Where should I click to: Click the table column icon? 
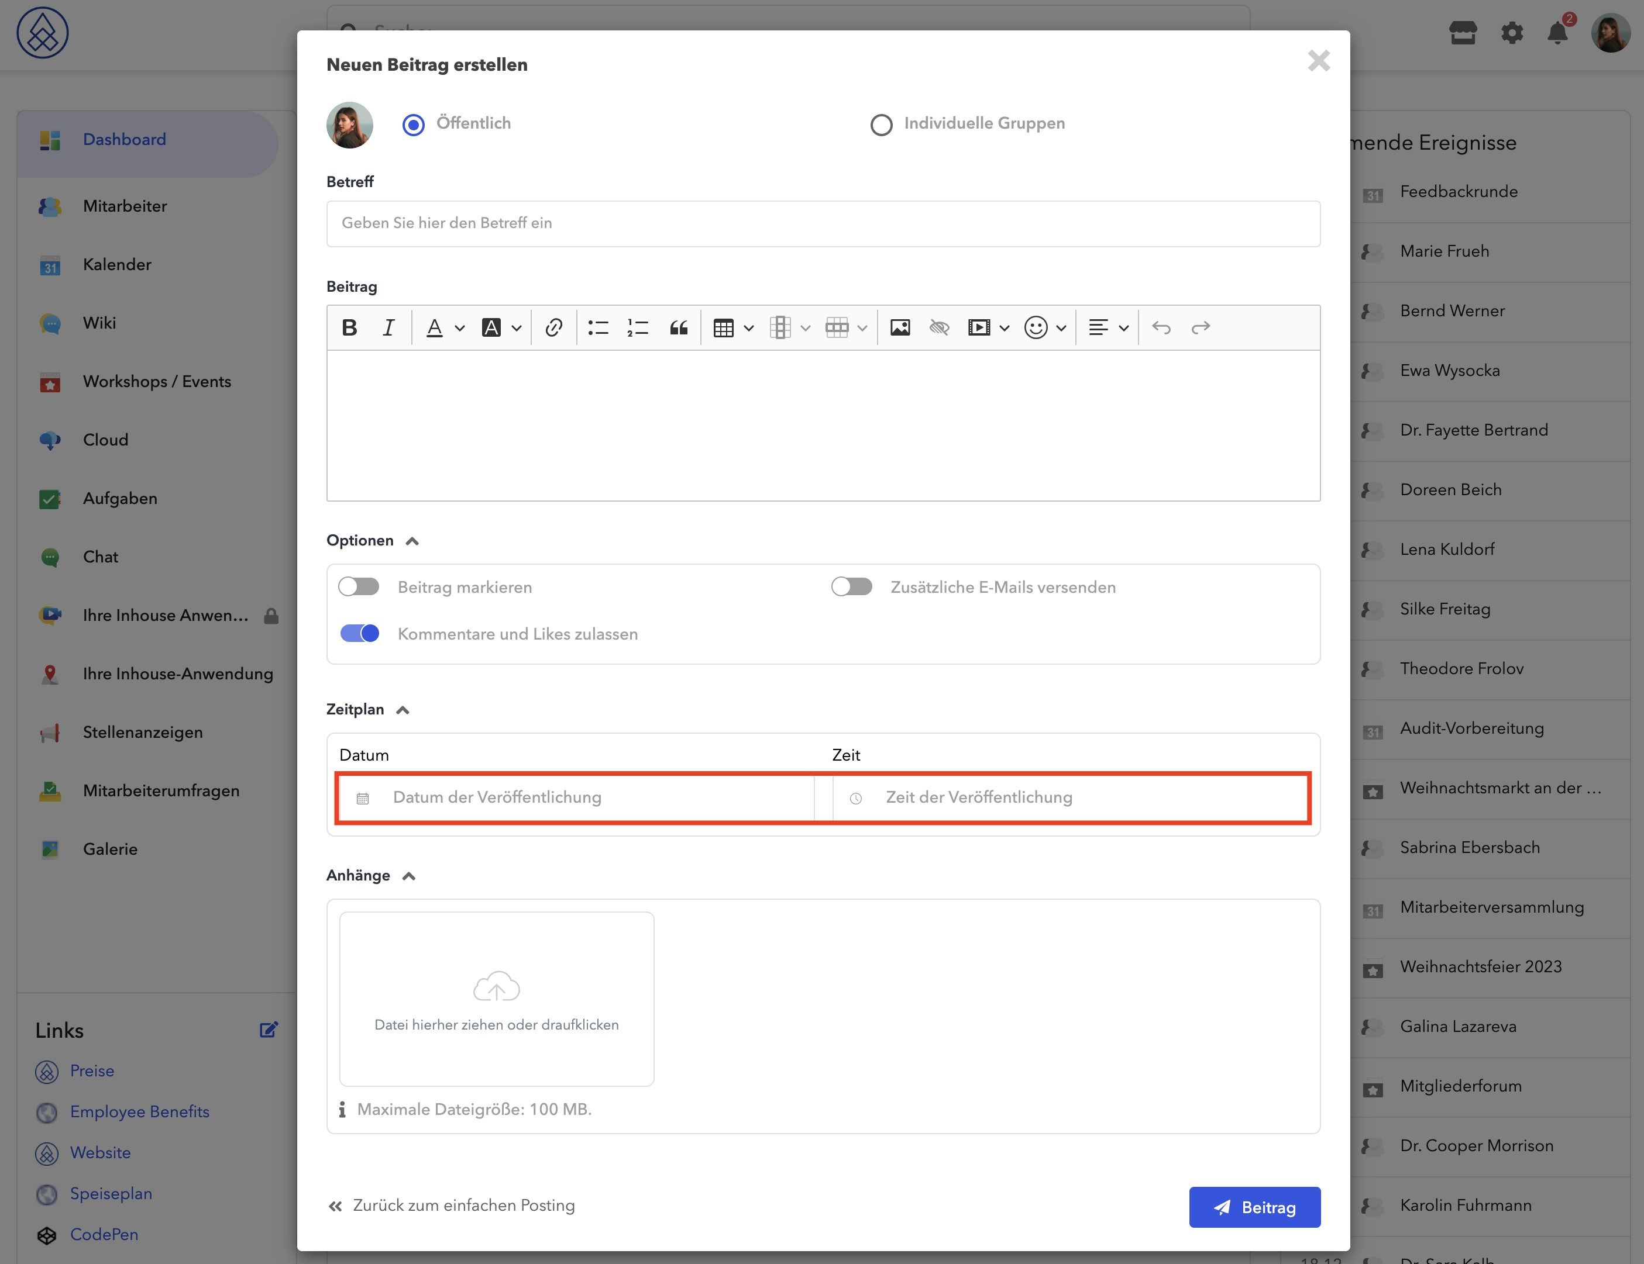(780, 327)
